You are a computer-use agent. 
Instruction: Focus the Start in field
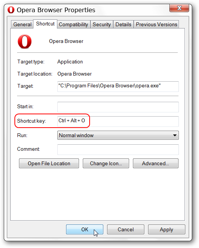[118, 107]
